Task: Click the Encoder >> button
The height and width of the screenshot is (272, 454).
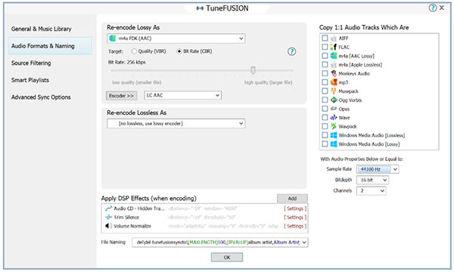Action: tap(121, 95)
